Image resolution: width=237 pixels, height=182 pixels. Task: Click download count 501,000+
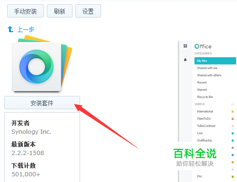tap(26, 174)
